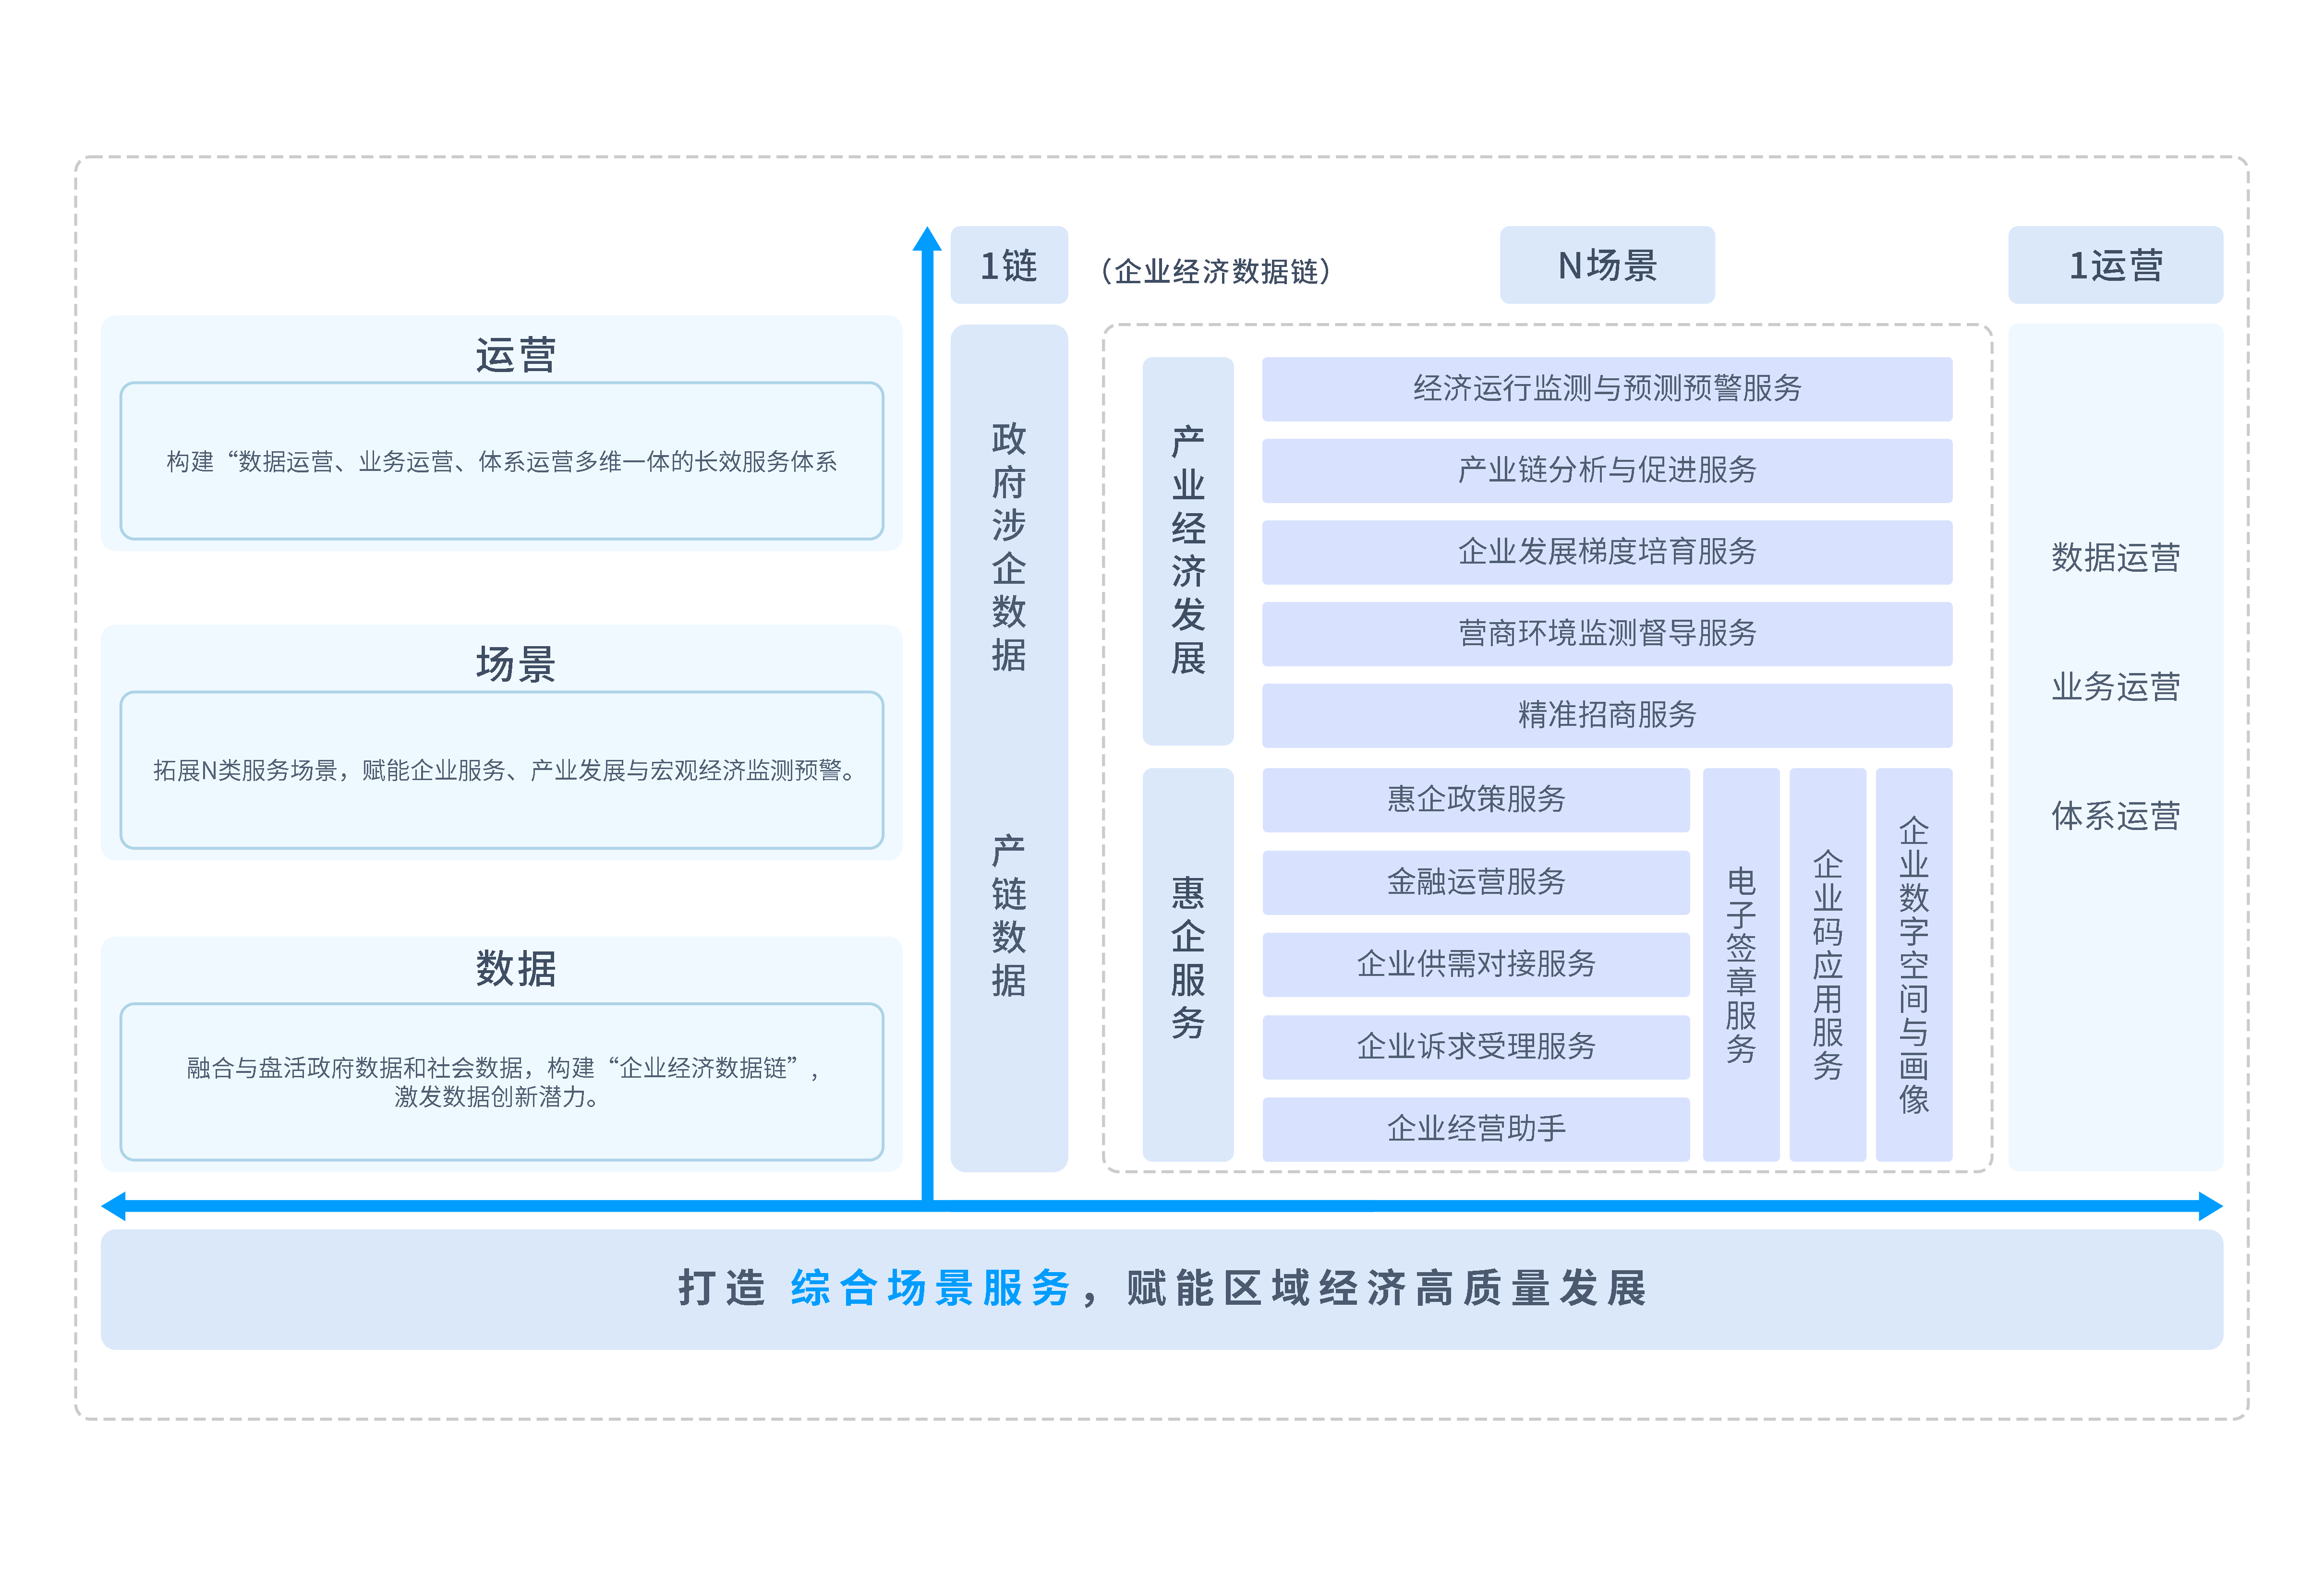Click 数据运营 in the right panel
Viewport: 2324px width, 1576px height.
pos(2115,558)
